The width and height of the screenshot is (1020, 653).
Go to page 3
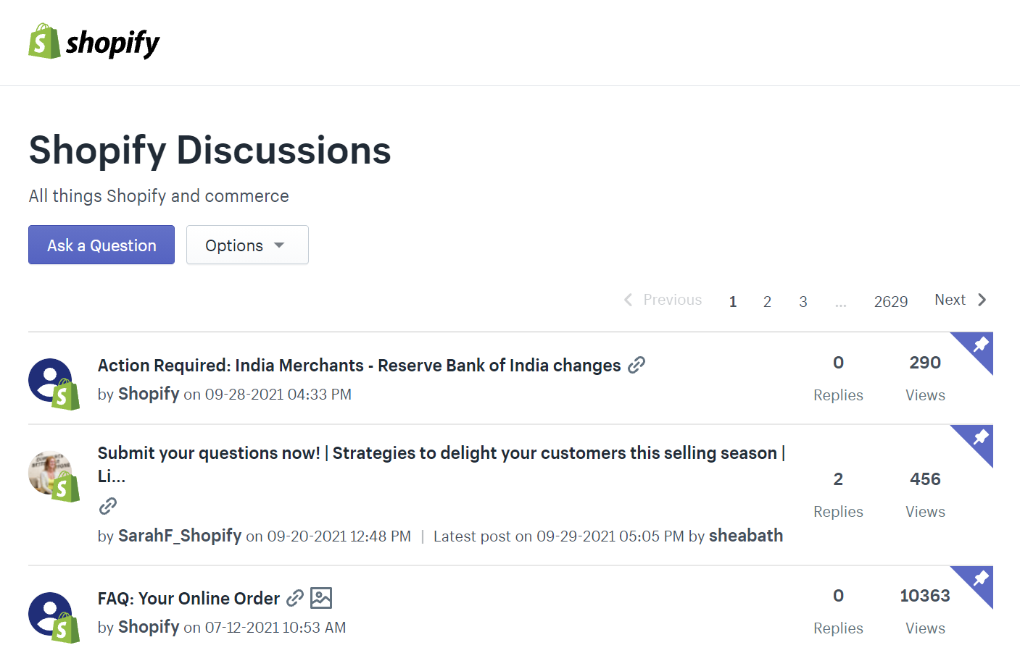tap(803, 301)
